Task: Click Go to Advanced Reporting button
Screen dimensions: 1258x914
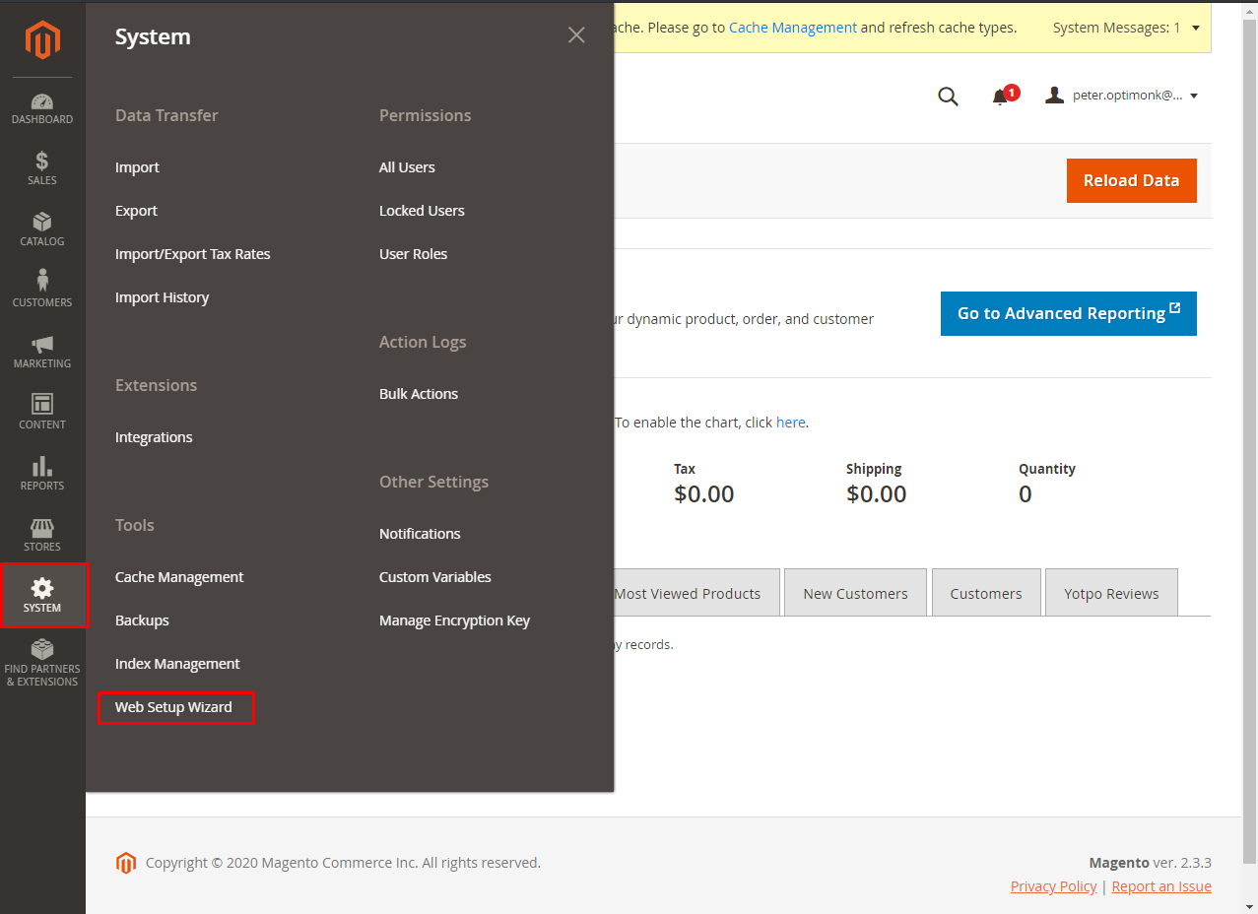Action: click(x=1068, y=313)
